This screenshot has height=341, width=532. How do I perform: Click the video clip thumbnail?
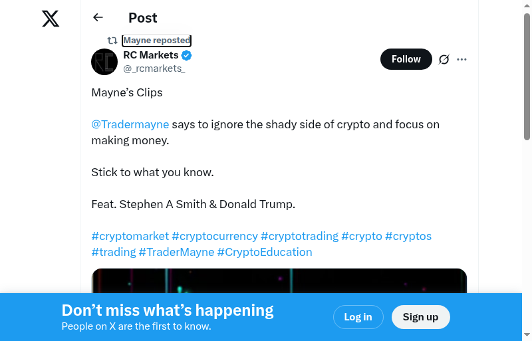tap(279, 281)
